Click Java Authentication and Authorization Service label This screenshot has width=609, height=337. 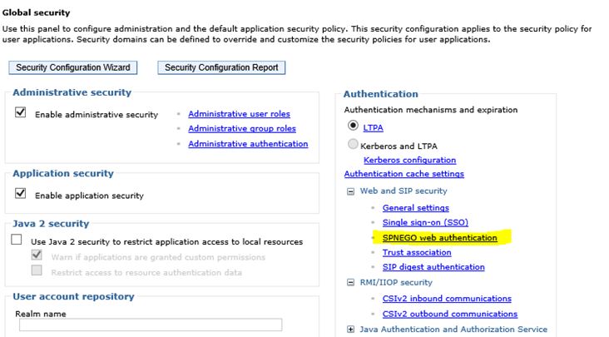coord(453,330)
